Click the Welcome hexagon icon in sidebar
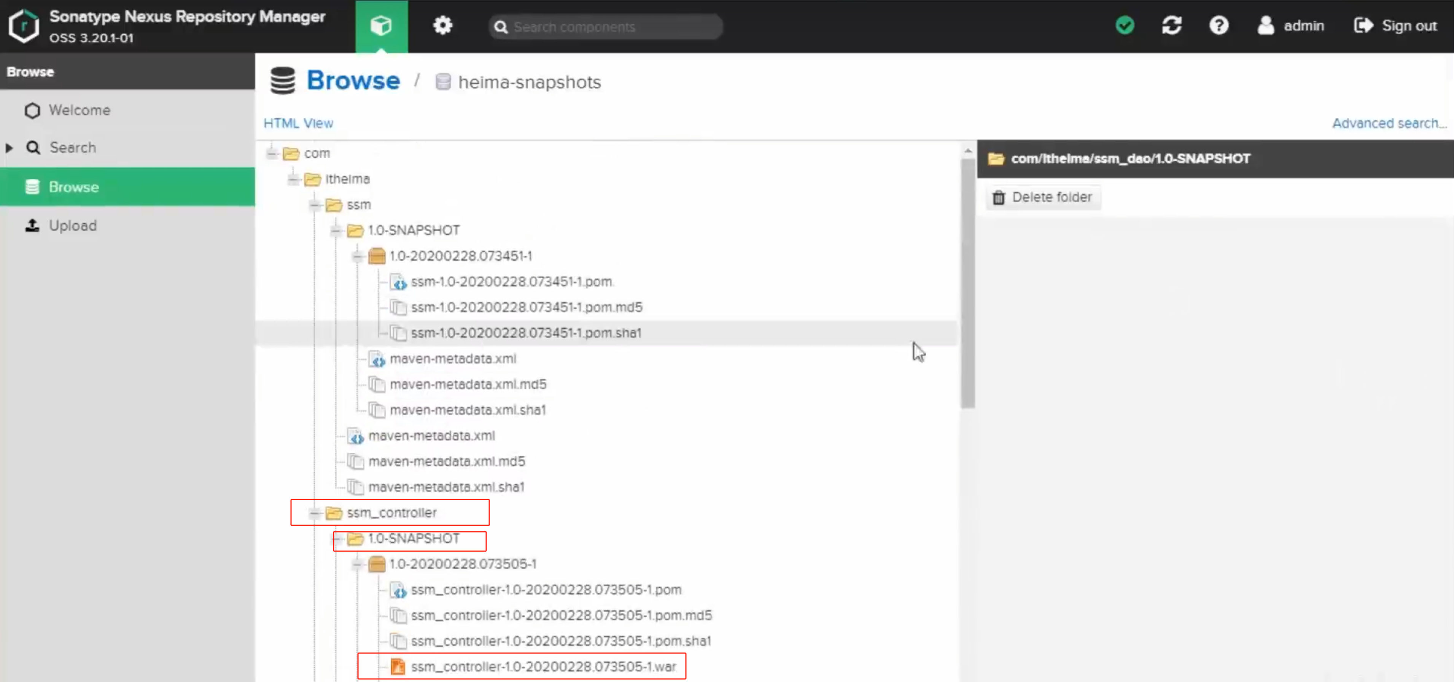This screenshot has height=682, width=1454. pos(32,110)
